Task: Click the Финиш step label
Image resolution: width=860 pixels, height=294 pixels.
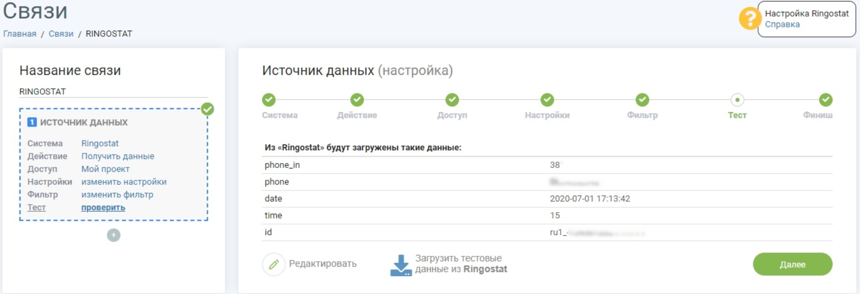Action: [818, 115]
